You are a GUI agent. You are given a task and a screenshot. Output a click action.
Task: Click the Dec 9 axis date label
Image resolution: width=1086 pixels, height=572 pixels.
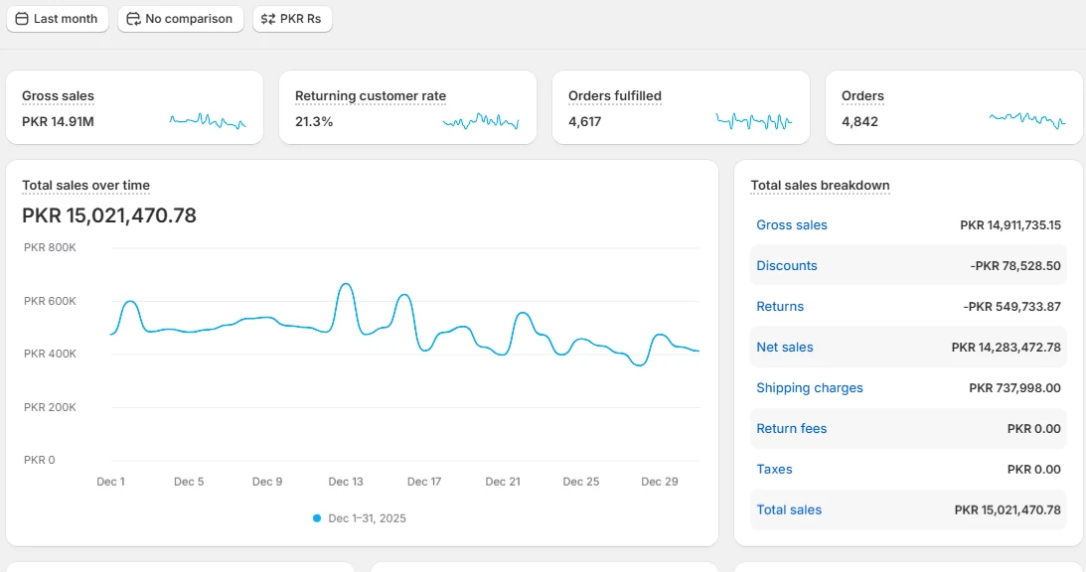(x=267, y=482)
